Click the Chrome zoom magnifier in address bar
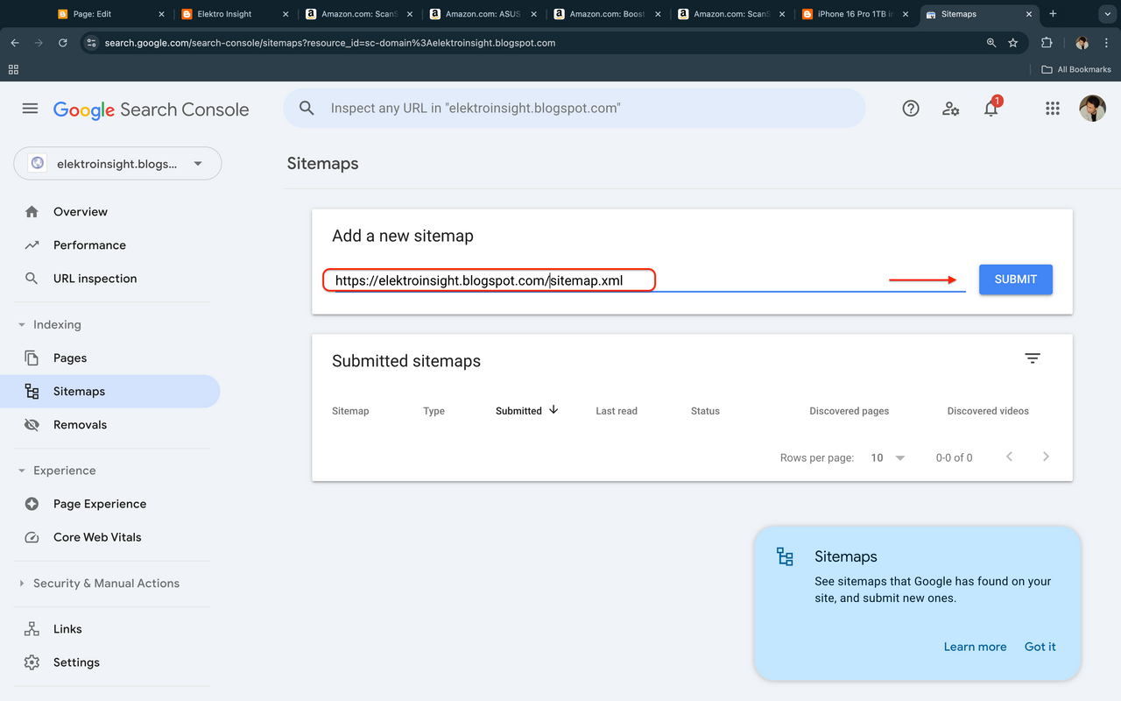Image resolution: width=1121 pixels, height=701 pixels. tap(991, 42)
